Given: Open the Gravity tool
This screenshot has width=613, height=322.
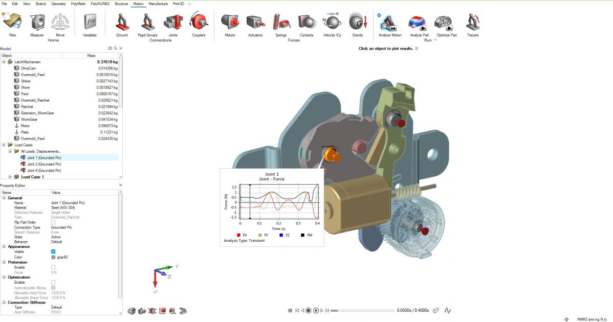Looking at the screenshot, I should [357, 23].
